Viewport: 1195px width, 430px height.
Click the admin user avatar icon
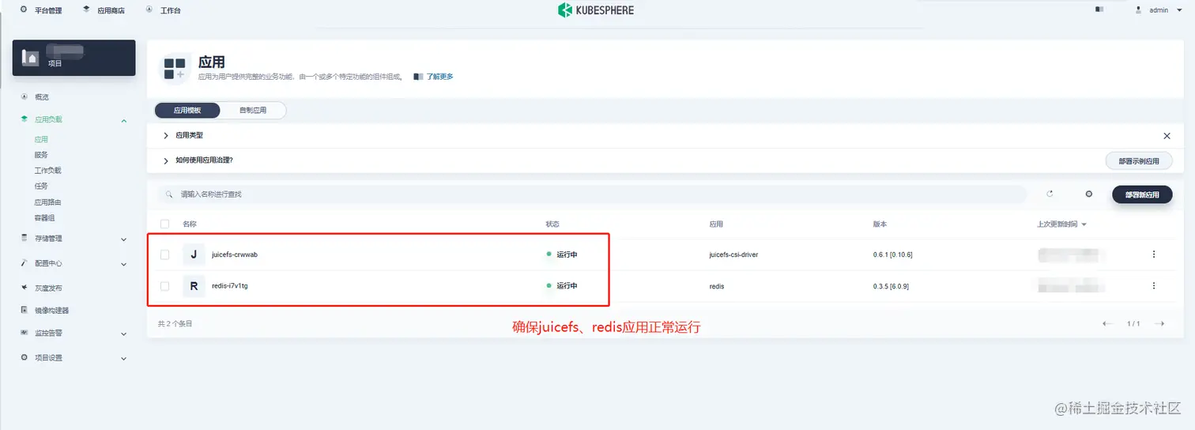tap(1139, 10)
